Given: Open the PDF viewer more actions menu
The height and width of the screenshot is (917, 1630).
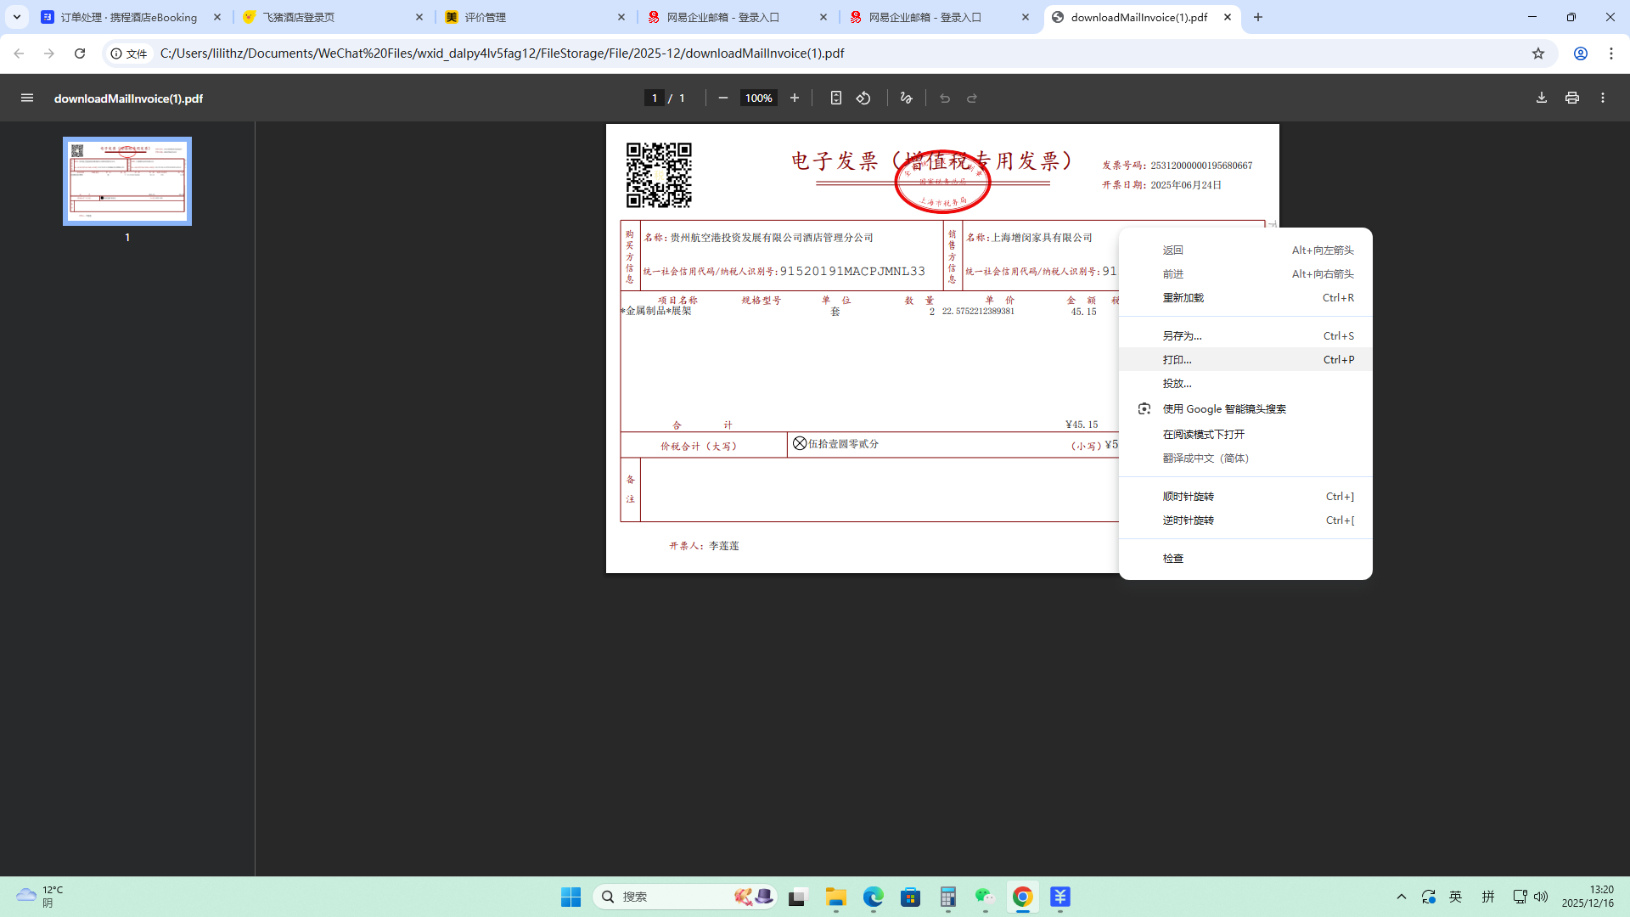Looking at the screenshot, I should point(1603,98).
